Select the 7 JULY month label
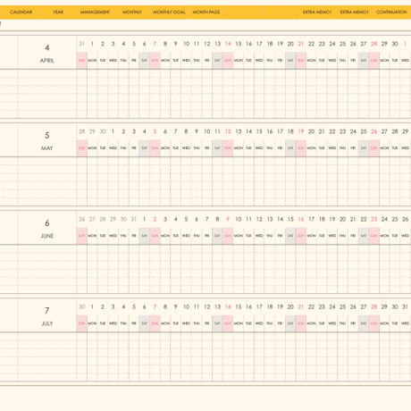411x411 pixels. [x=47, y=316]
